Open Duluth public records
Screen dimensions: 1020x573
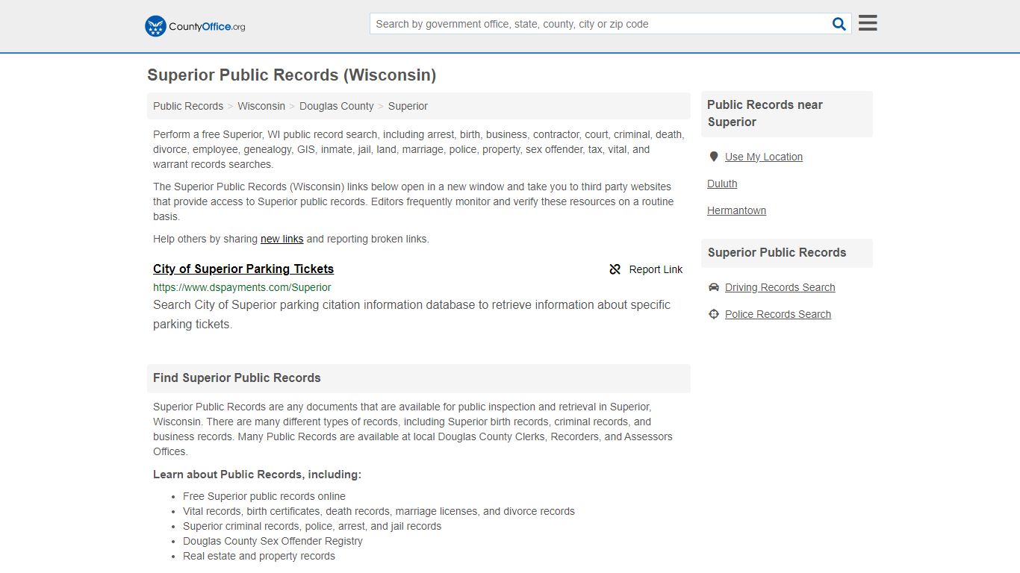(x=722, y=184)
